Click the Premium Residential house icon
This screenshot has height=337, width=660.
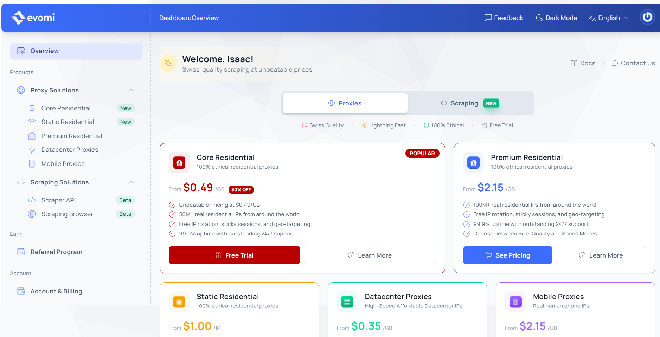32,136
